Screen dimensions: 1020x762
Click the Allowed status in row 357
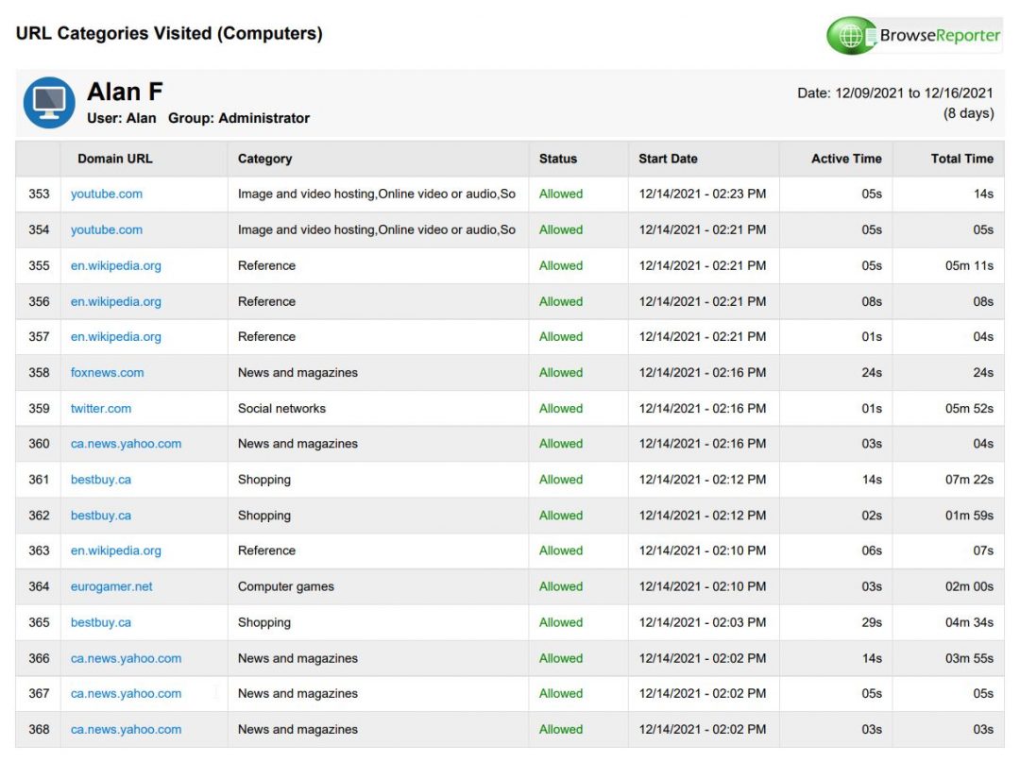point(560,336)
